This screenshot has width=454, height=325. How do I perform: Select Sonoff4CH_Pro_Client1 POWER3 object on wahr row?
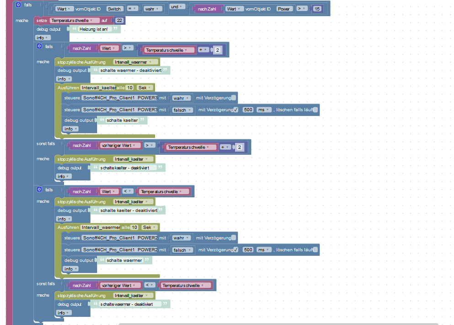(x=120, y=97)
